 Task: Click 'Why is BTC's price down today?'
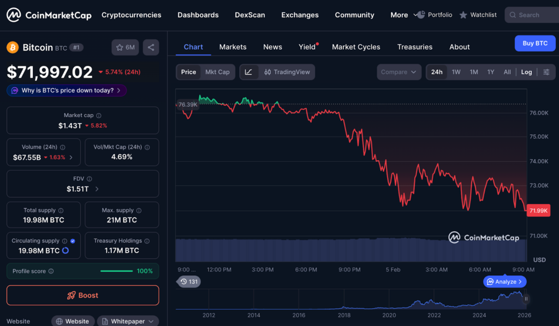pos(67,90)
